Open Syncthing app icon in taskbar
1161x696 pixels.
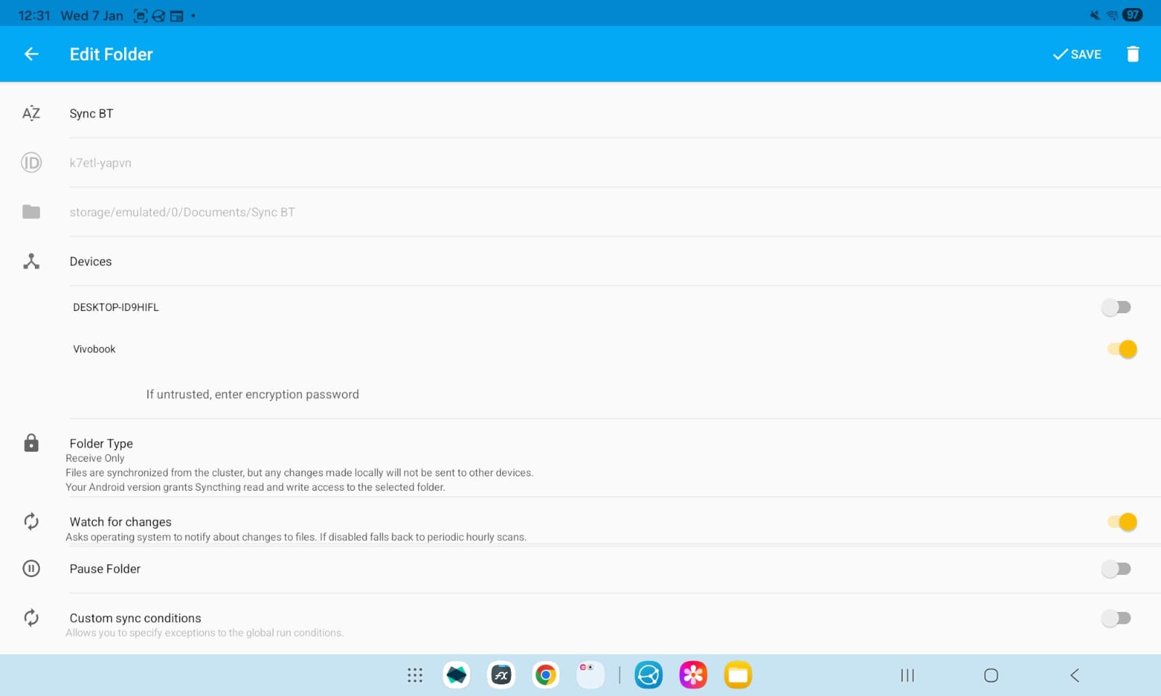point(649,676)
